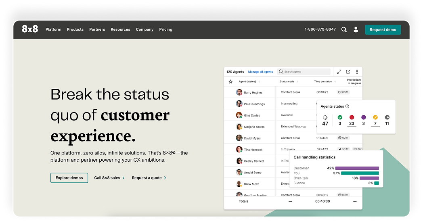Click the Call handling statistics heading
423x223 pixels.
(314, 157)
